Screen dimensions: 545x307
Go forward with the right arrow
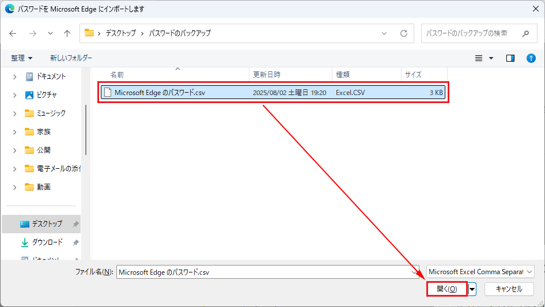click(x=33, y=33)
